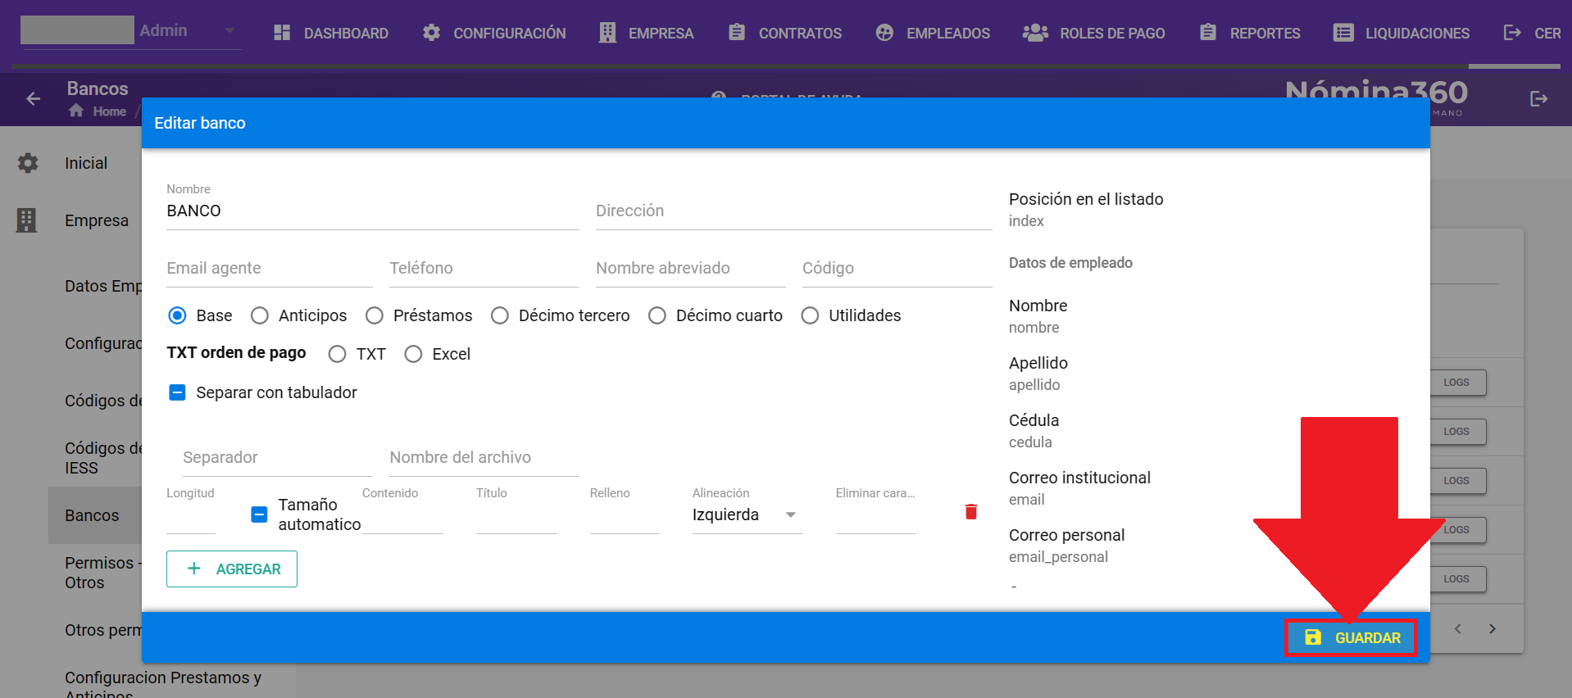Click the Nombre del archivo field
Image resolution: width=1572 pixels, height=698 pixels.
pos(484,457)
